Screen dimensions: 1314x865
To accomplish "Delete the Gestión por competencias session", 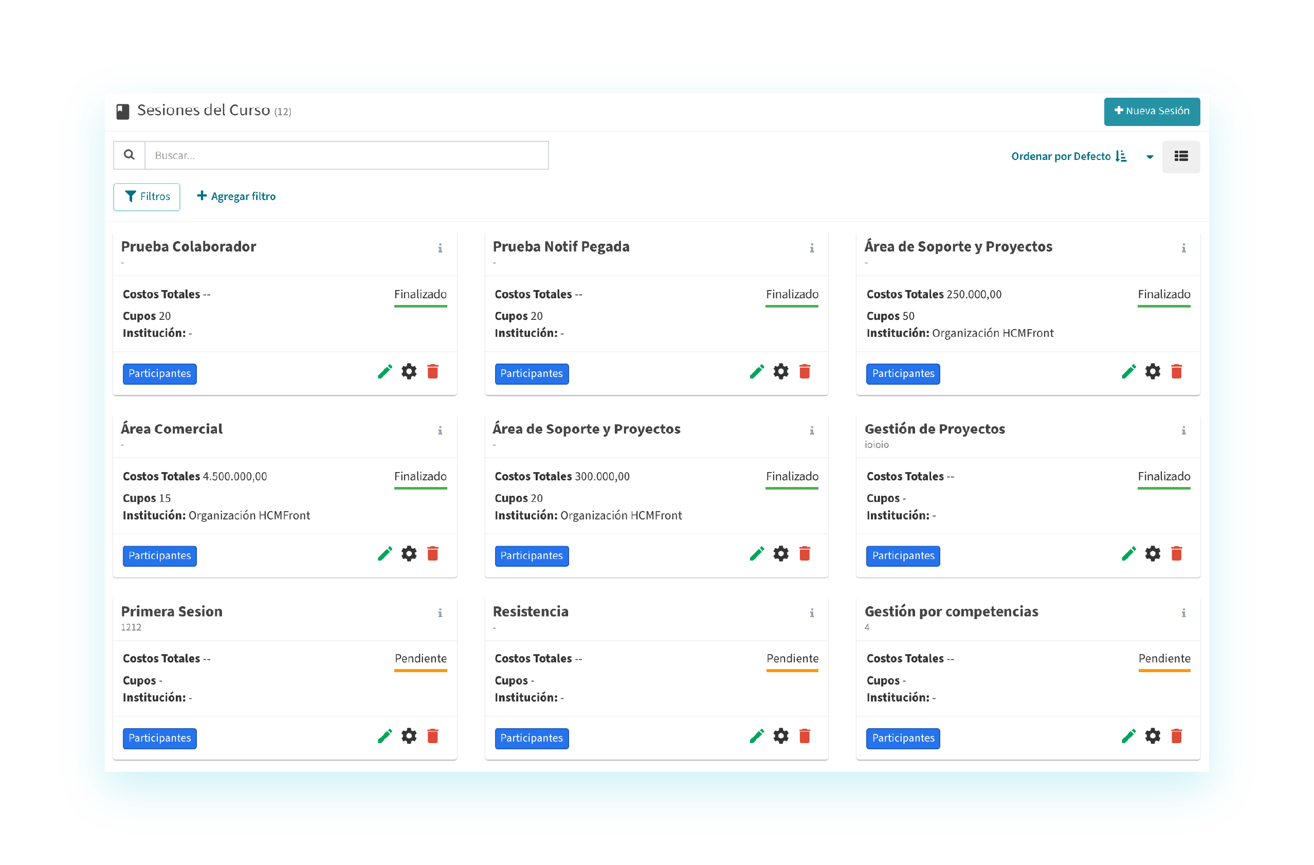I will point(1177,736).
